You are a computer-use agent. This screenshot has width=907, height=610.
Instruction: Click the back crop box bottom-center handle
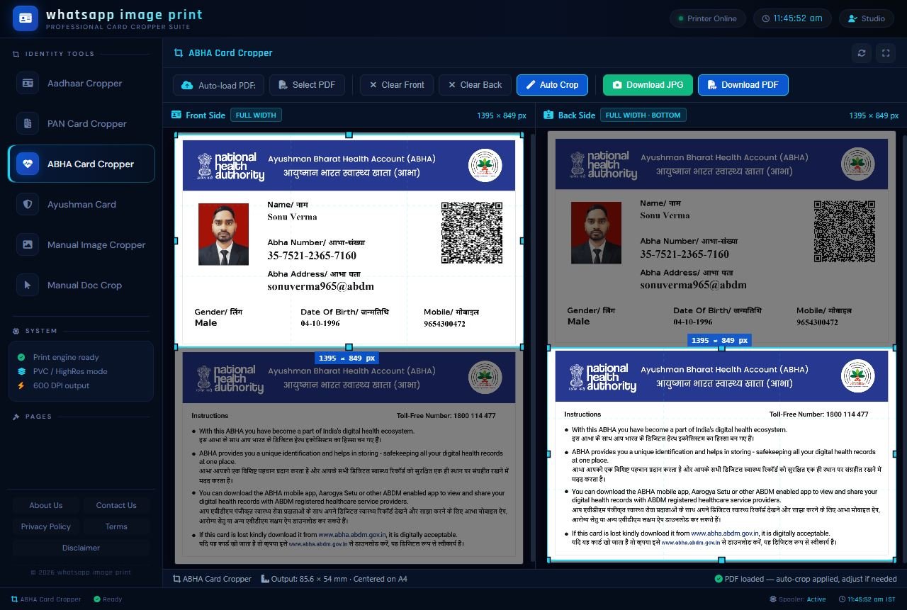(721, 560)
